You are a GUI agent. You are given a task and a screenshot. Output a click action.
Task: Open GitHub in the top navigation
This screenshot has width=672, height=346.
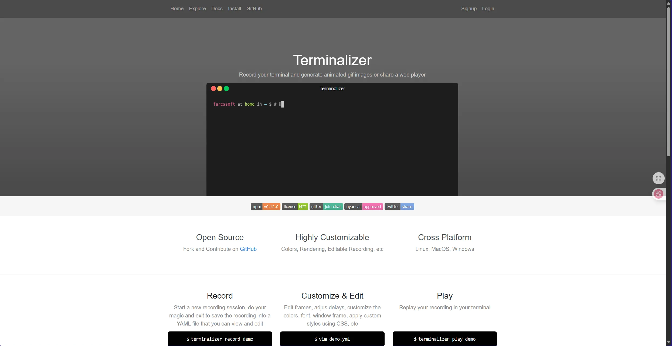point(254,9)
